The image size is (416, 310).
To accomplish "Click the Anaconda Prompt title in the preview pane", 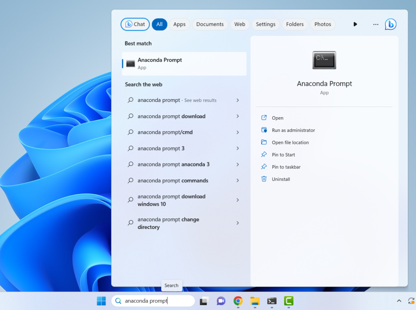I will (x=324, y=84).
